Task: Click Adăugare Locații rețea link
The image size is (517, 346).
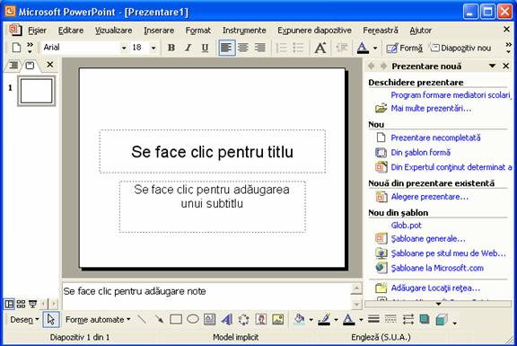Action: click(x=435, y=288)
